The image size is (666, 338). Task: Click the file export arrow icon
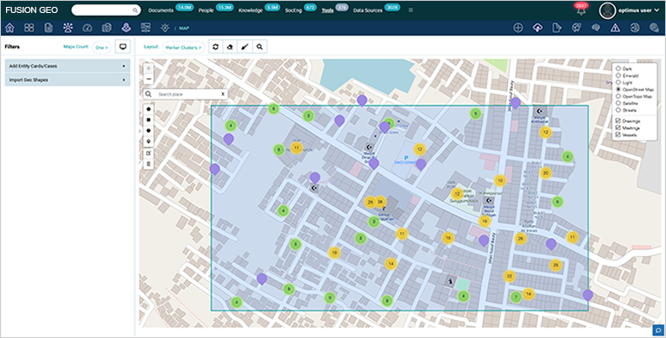tap(556, 28)
